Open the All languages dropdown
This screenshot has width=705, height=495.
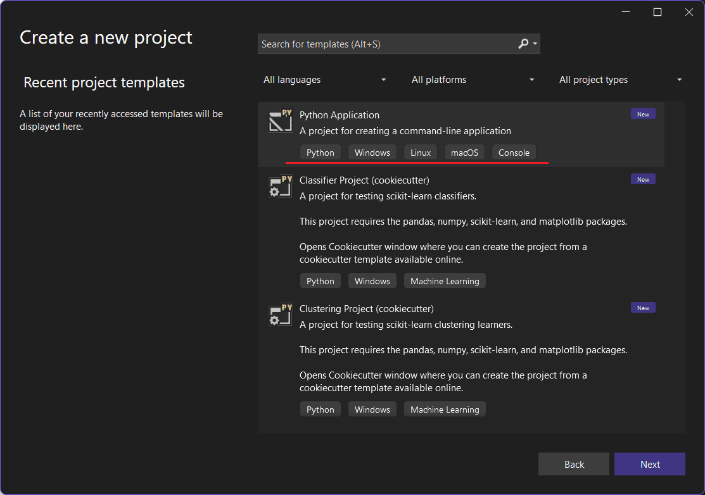click(324, 80)
